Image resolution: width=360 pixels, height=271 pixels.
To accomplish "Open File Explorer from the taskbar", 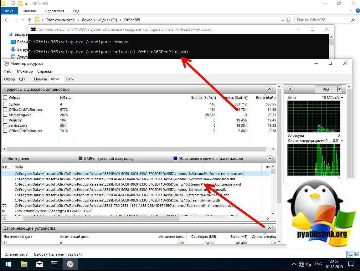I will tap(24, 264).
